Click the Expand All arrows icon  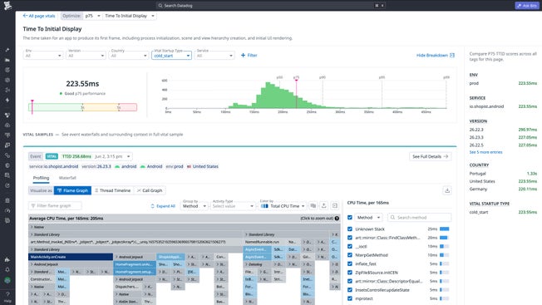(152, 206)
